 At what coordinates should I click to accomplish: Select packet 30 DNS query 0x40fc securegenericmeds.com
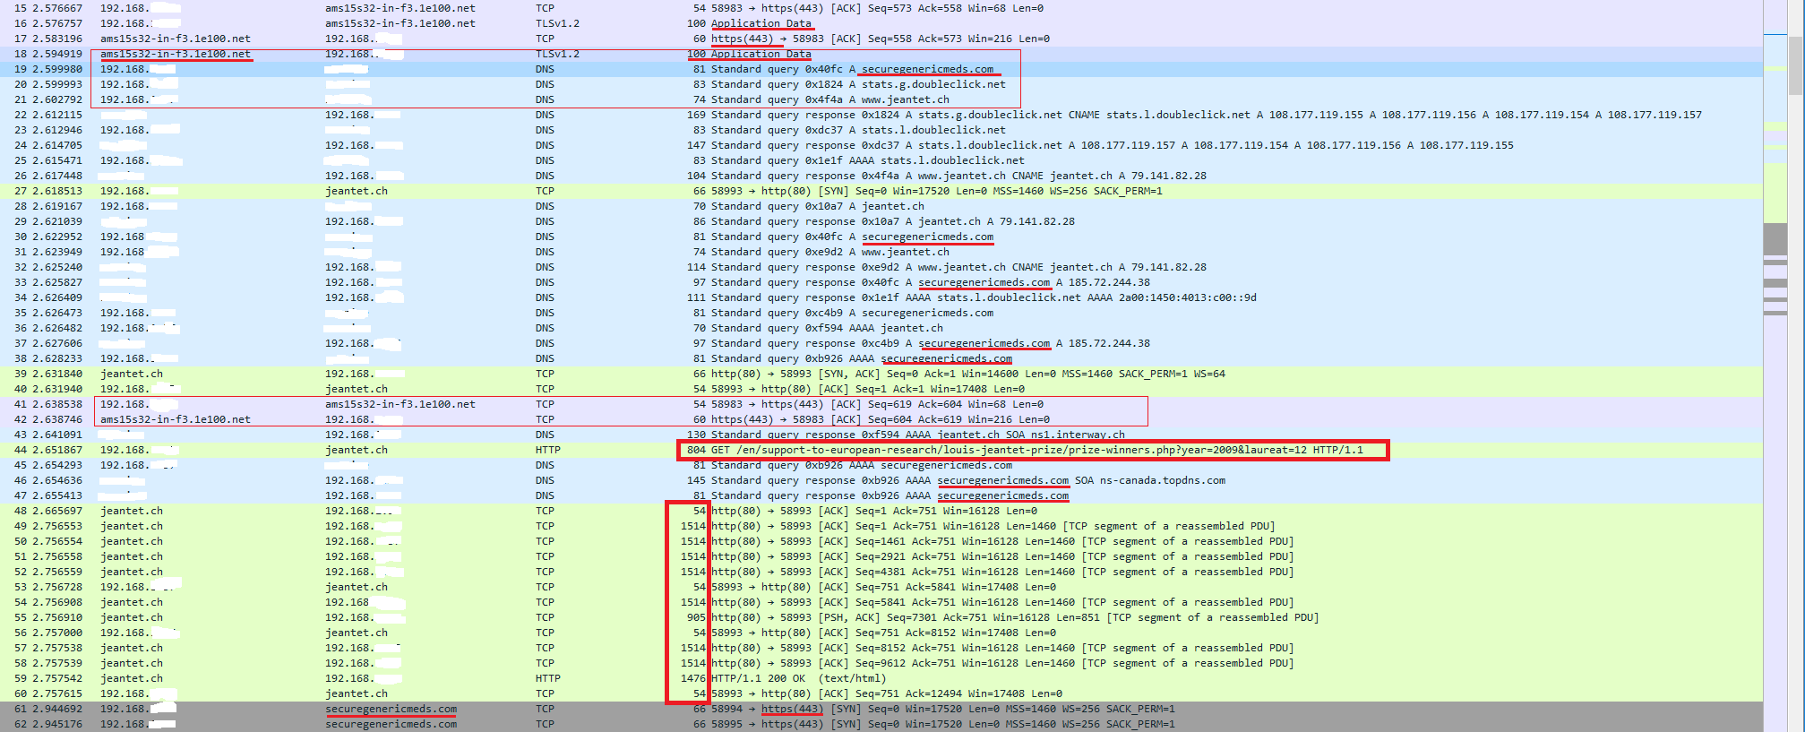pyautogui.click(x=881, y=237)
